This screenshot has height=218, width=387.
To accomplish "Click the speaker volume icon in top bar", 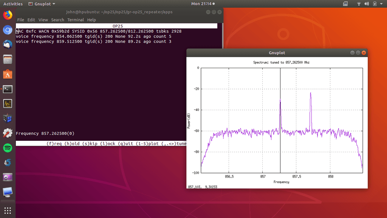I will tap(366, 4).
